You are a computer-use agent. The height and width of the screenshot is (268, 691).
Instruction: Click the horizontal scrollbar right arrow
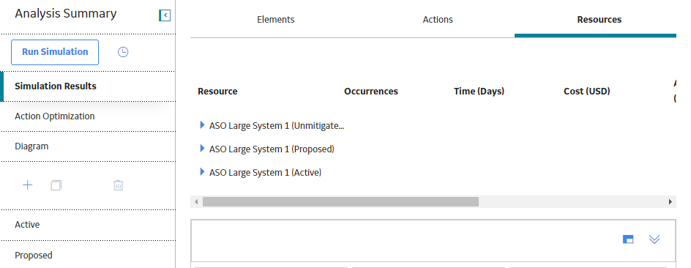[671, 202]
